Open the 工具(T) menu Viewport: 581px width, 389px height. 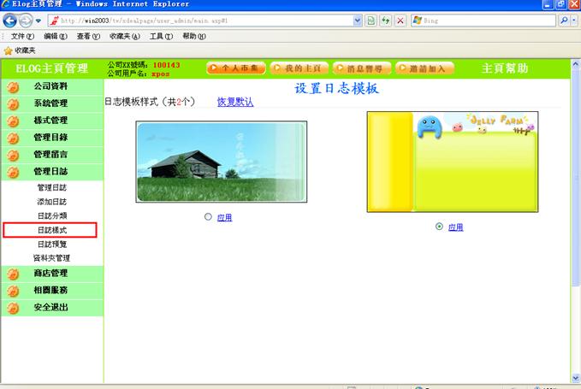pos(160,37)
